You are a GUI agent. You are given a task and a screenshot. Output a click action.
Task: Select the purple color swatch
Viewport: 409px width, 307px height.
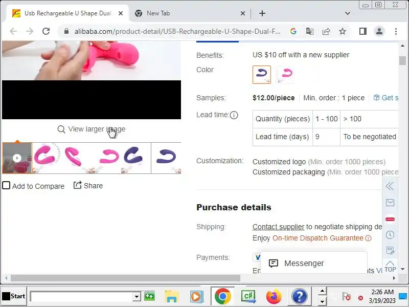point(262,75)
